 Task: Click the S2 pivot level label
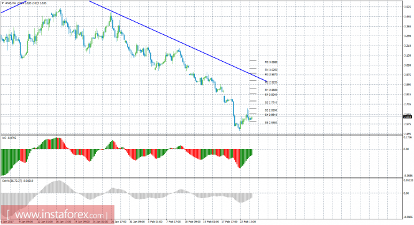(271, 103)
